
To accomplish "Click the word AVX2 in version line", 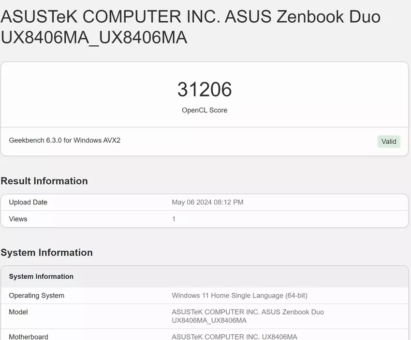I will point(111,140).
